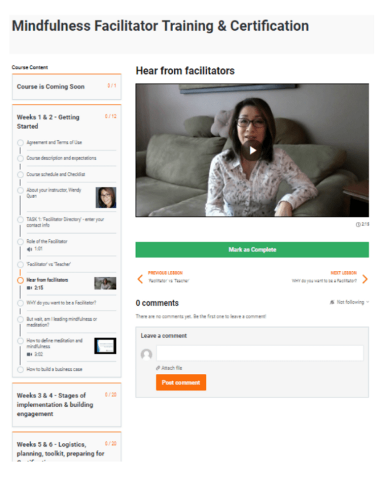Click the video camera icon under Hear from facilitators
Viewport: 383px width, 493px height.
[29, 288]
